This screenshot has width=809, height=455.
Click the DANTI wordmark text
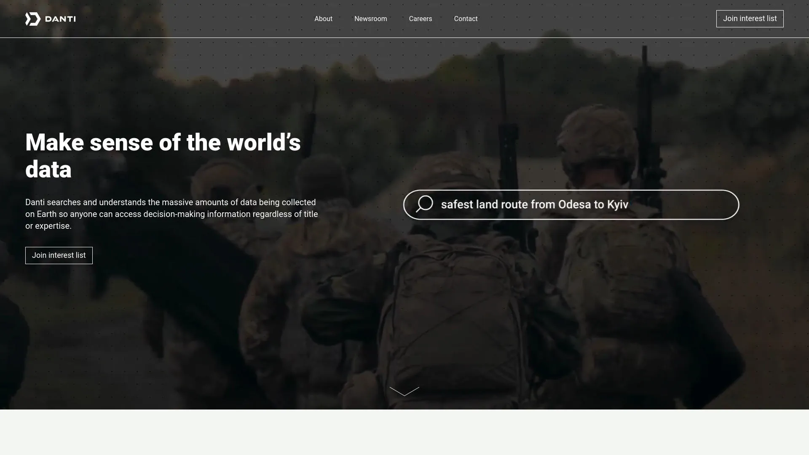[x=60, y=19]
